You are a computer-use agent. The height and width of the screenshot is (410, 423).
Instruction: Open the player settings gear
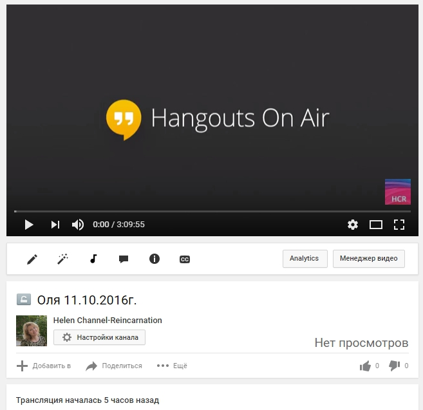(352, 225)
